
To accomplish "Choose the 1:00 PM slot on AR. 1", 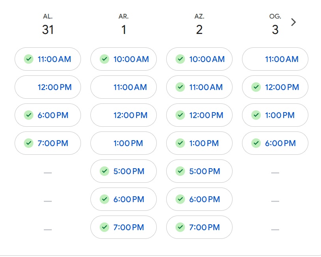I will (124, 143).
